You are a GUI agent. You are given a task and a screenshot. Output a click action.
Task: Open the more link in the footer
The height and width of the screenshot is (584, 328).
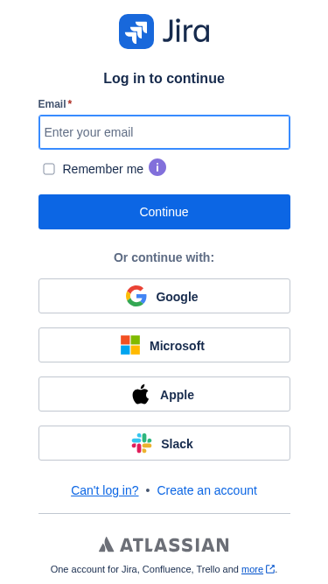(252, 569)
